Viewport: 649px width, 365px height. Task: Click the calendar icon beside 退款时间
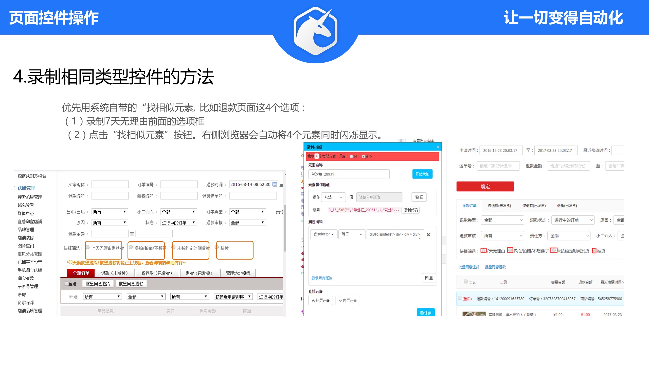275,184
